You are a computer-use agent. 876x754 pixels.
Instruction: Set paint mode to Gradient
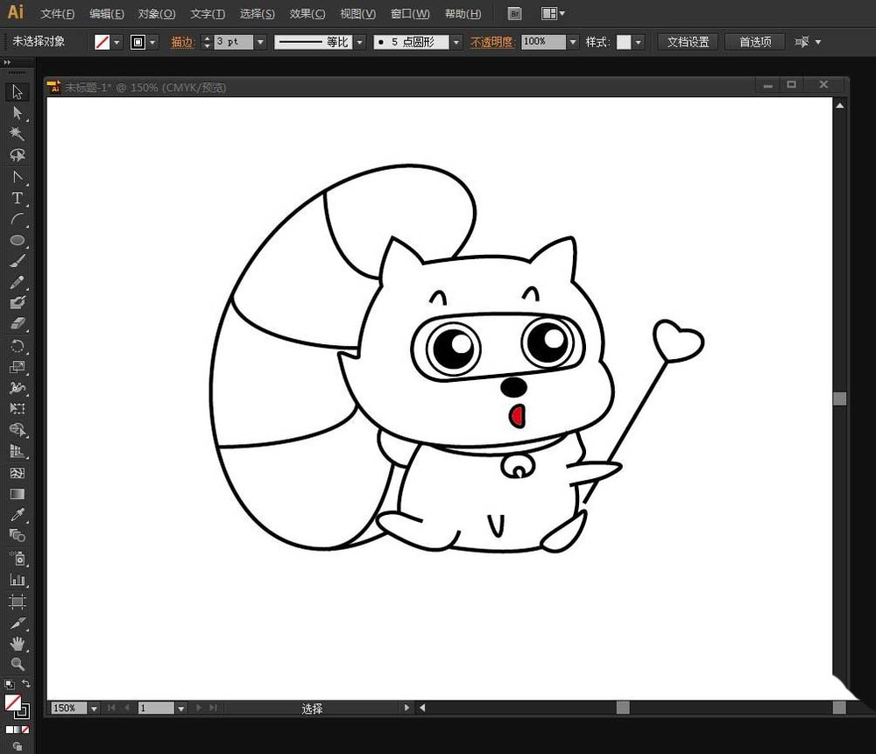click(17, 730)
